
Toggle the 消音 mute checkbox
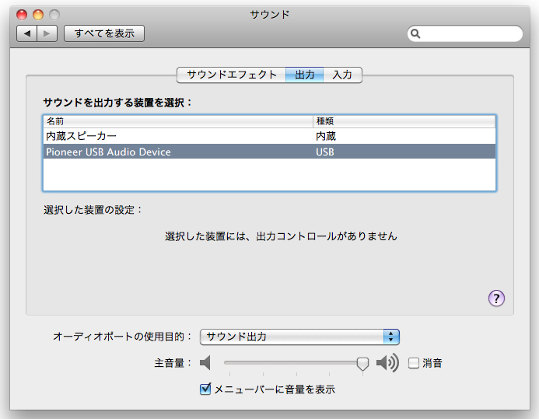click(414, 363)
